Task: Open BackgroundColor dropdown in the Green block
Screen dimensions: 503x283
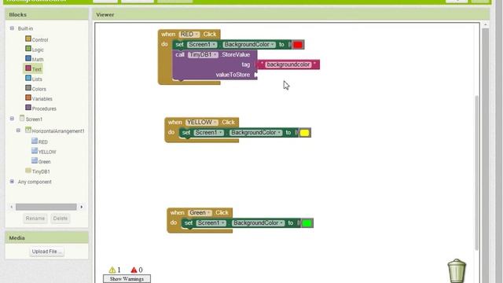Action: point(259,223)
